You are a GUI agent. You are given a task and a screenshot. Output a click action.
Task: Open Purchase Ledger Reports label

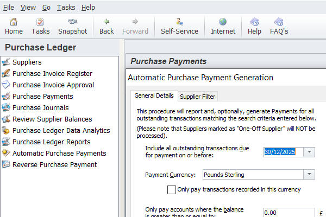pyautogui.click(x=52, y=142)
